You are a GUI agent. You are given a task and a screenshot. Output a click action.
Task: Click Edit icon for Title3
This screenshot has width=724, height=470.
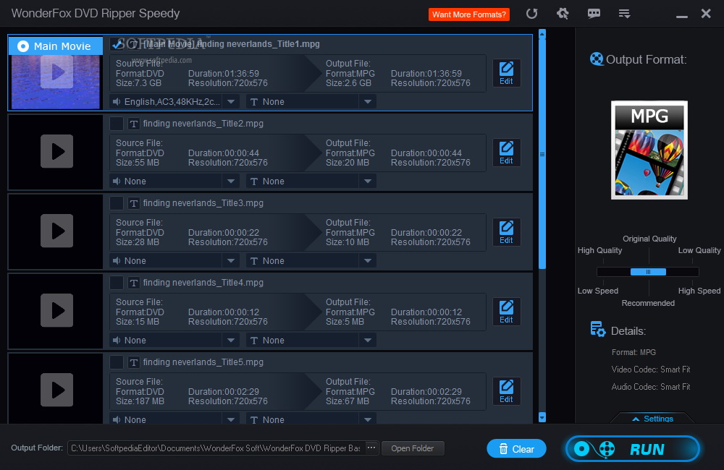506,232
